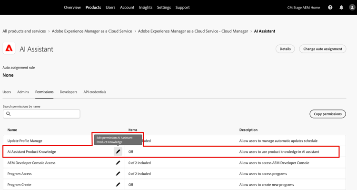The height and width of the screenshot is (190, 357).
Task: Click the Auto assignment rule label
Action: (19, 68)
